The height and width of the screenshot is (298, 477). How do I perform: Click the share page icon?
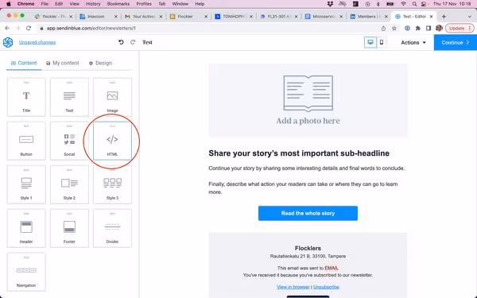[383, 29]
